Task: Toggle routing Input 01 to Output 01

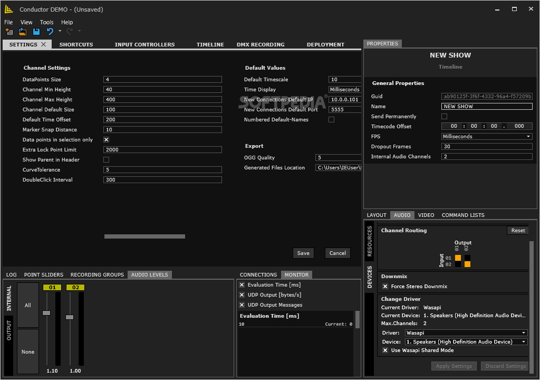Action: [458, 258]
